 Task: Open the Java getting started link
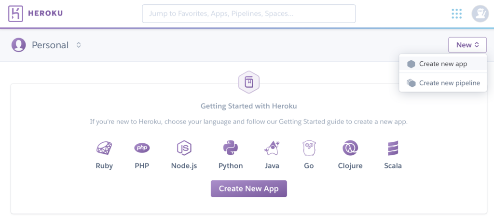click(x=272, y=166)
